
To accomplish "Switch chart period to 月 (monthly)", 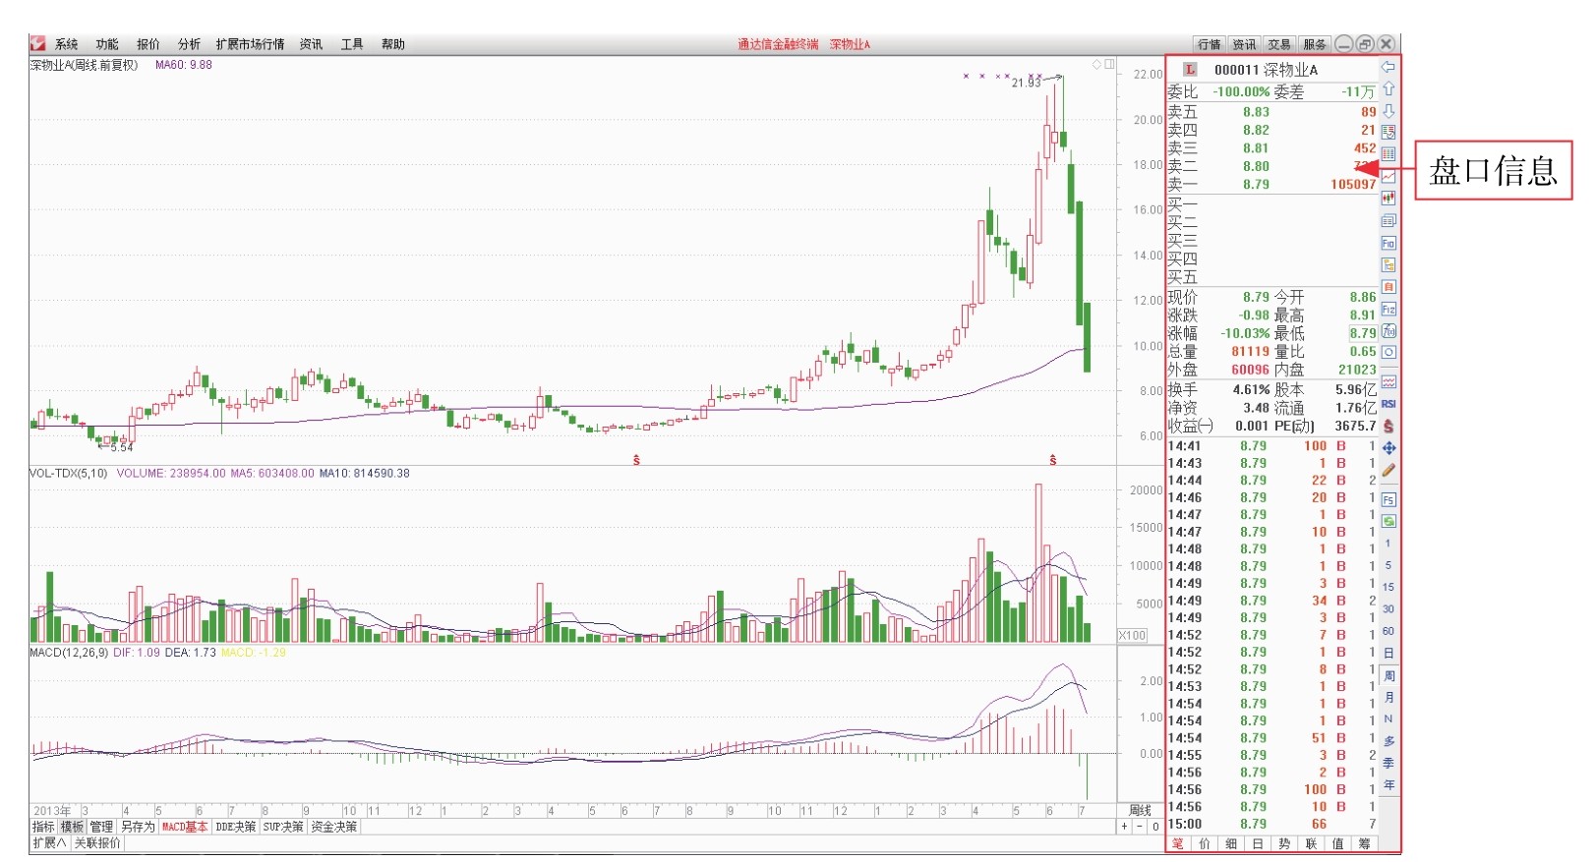I will pos(1388,698).
